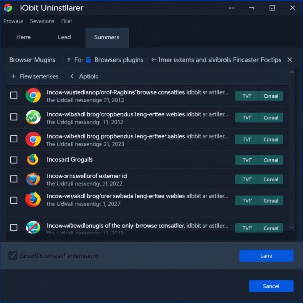This screenshot has height=303, width=303.
Task: Click Cimel button in the 1, 2027 row
Action: [x=271, y=201]
